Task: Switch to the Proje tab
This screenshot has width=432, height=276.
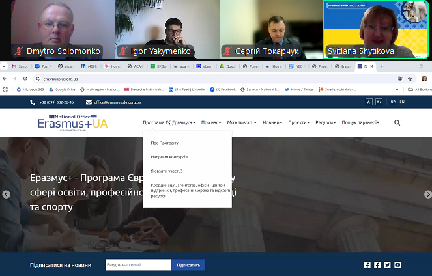Action: pos(320,66)
